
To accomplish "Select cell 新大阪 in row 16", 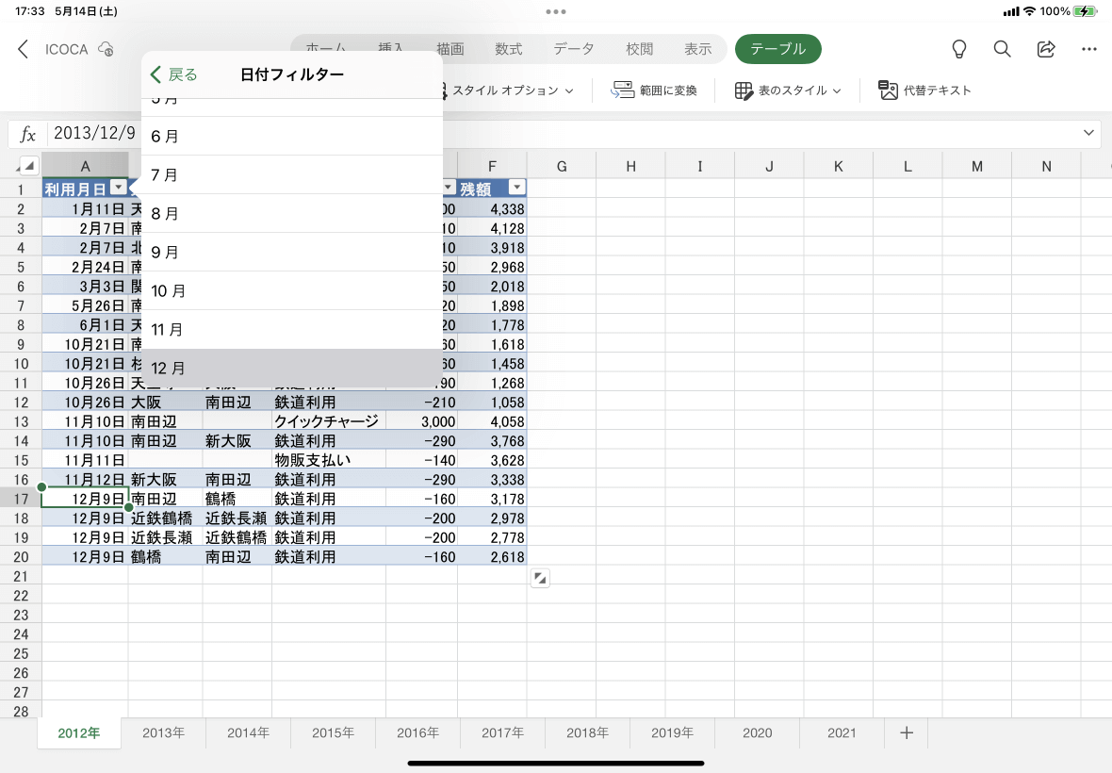I will 165,480.
